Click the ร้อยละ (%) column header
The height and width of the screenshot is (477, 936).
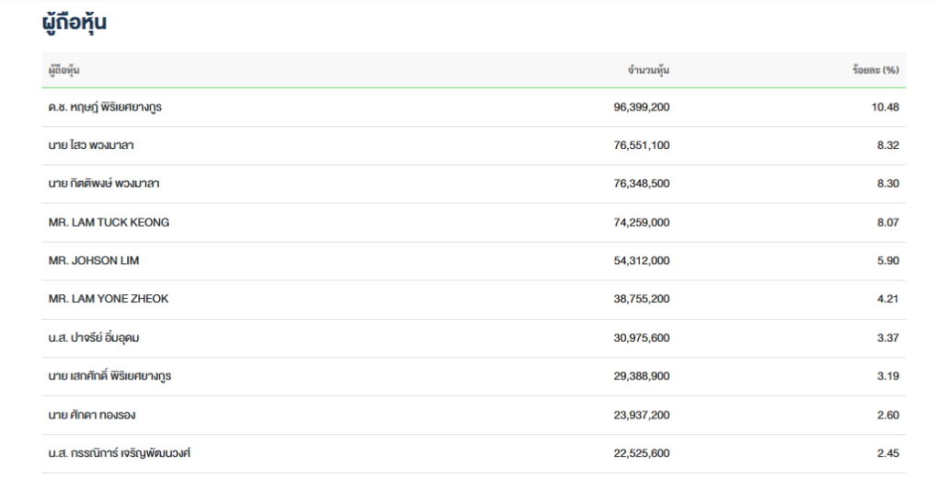coord(875,69)
